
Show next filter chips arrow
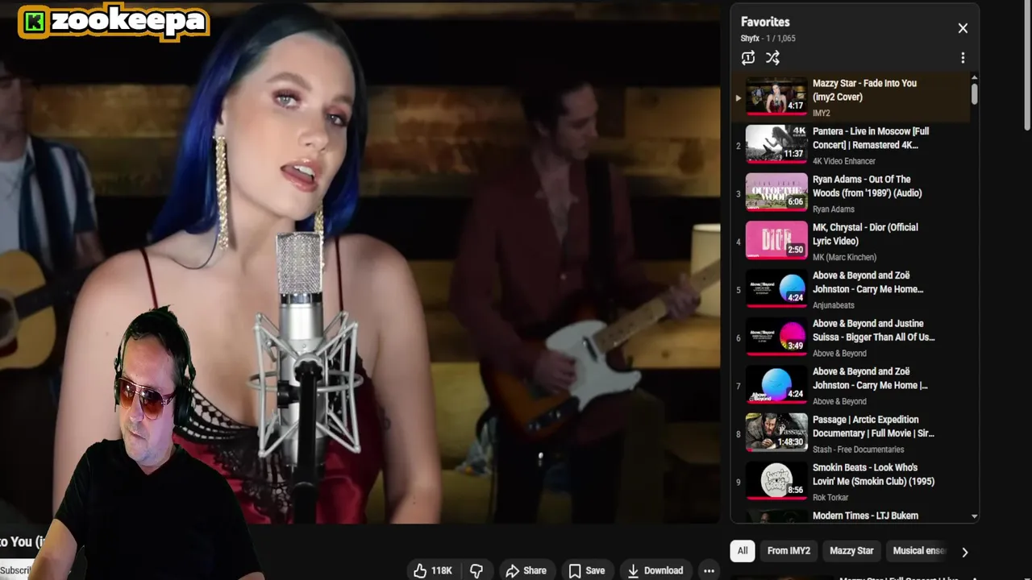[964, 552]
